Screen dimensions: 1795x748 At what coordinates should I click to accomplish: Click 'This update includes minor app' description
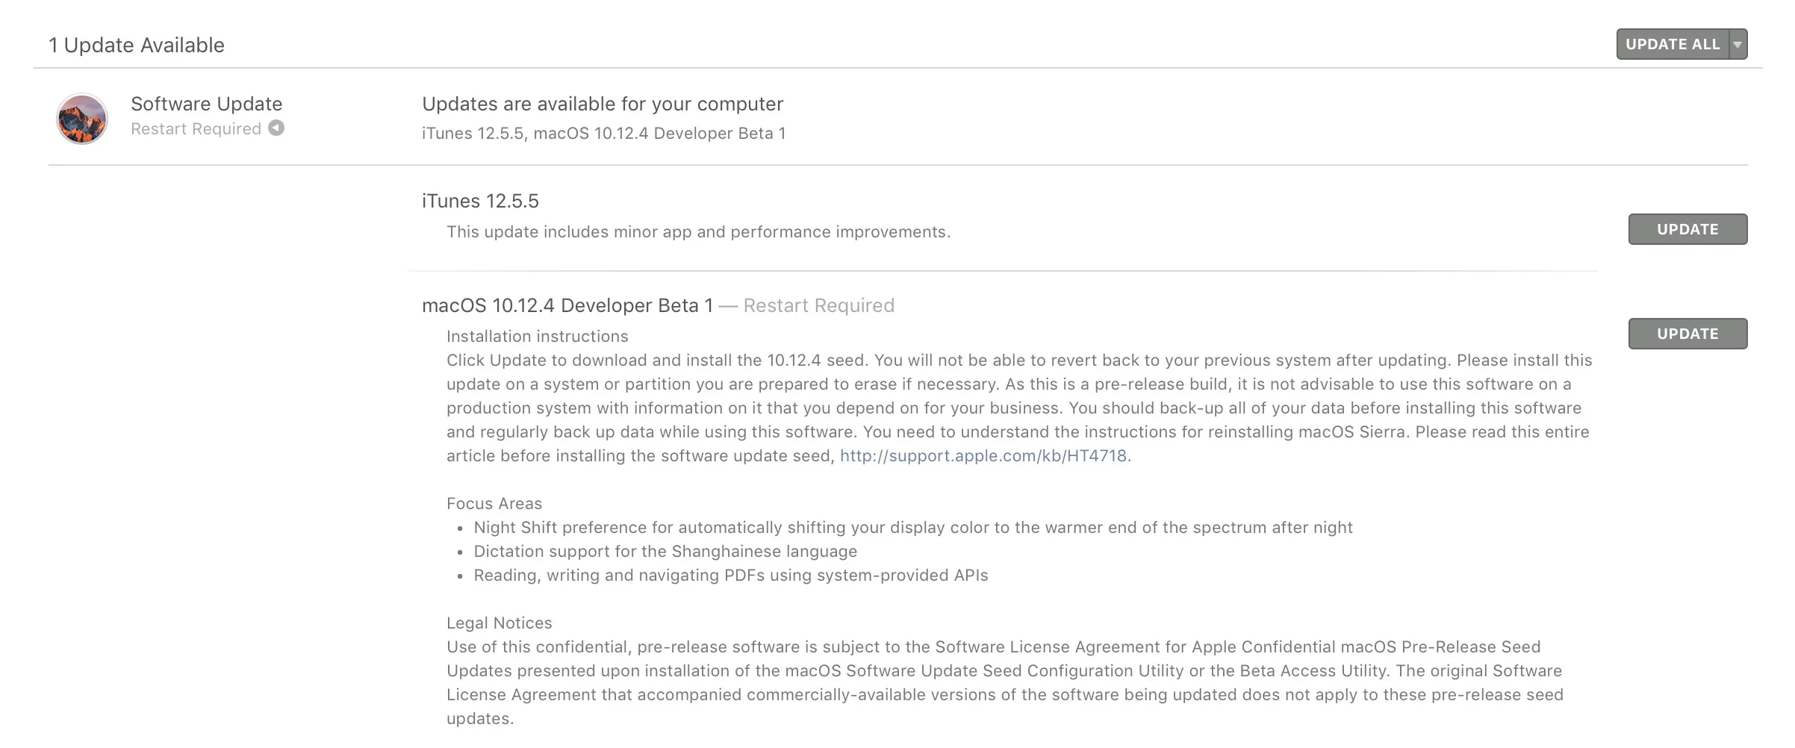pyautogui.click(x=698, y=231)
